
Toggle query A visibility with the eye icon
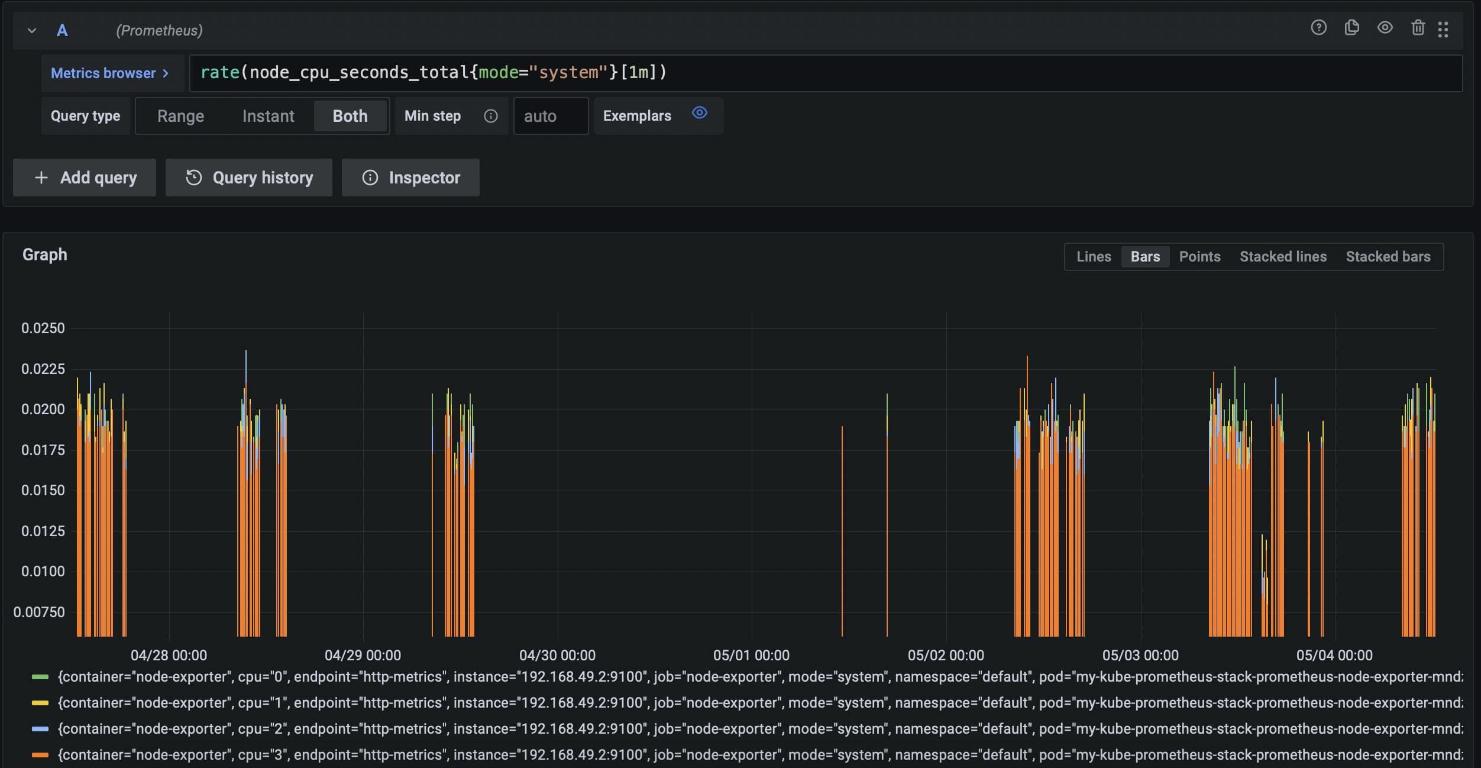point(1385,28)
